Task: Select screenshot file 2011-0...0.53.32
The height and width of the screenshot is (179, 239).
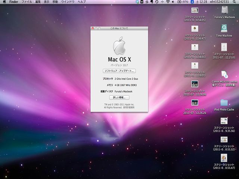Action: (224, 139)
